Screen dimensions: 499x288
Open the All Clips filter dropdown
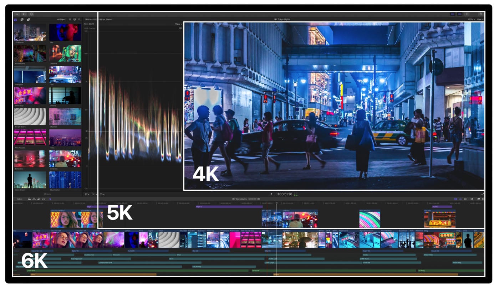[x=62, y=20]
